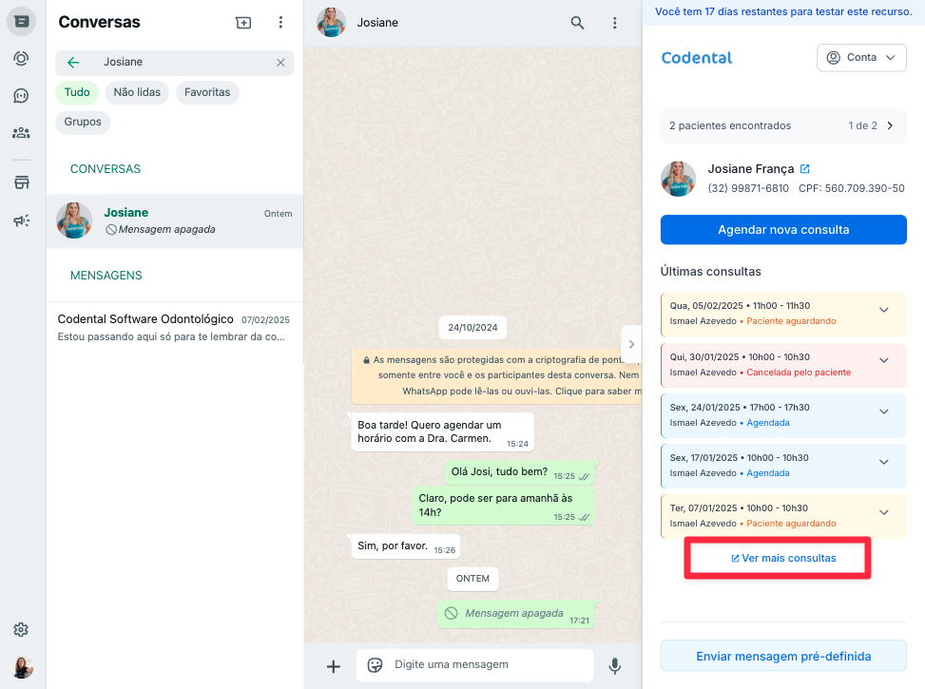Expand the 05/02/2025 appointment details
The height and width of the screenshot is (689, 925).
click(883, 310)
